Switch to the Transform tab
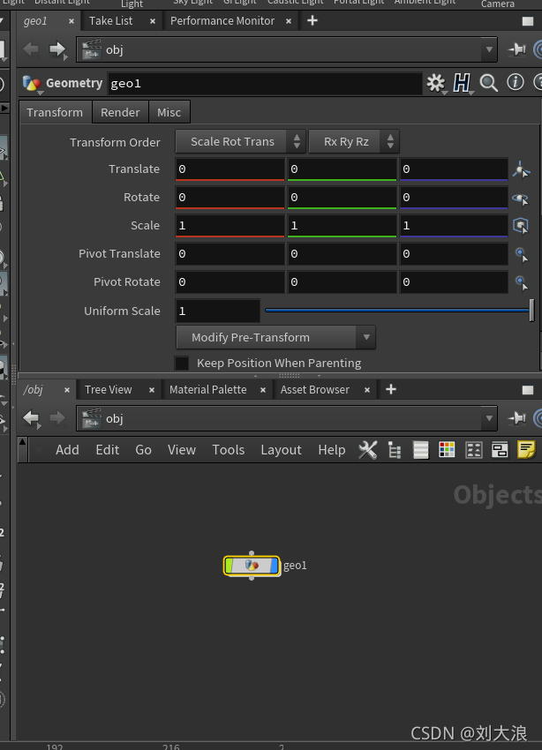 [55, 112]
